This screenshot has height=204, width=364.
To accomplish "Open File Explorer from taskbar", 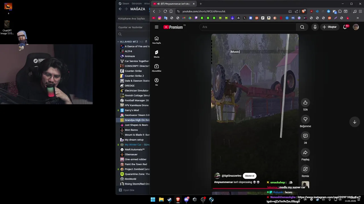I will pos(161,199).
